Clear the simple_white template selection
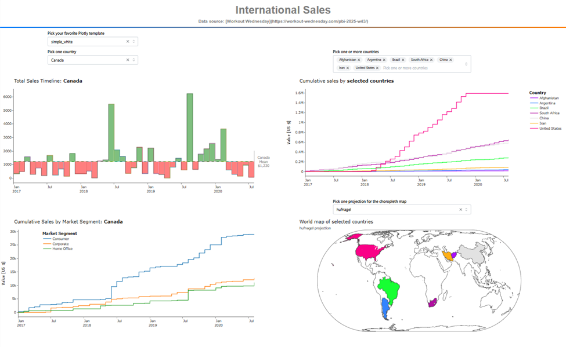566x347 pixels. (127, 42)
